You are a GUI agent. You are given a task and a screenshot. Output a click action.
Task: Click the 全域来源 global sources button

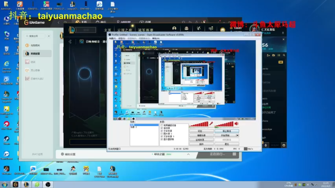point(201,140)
